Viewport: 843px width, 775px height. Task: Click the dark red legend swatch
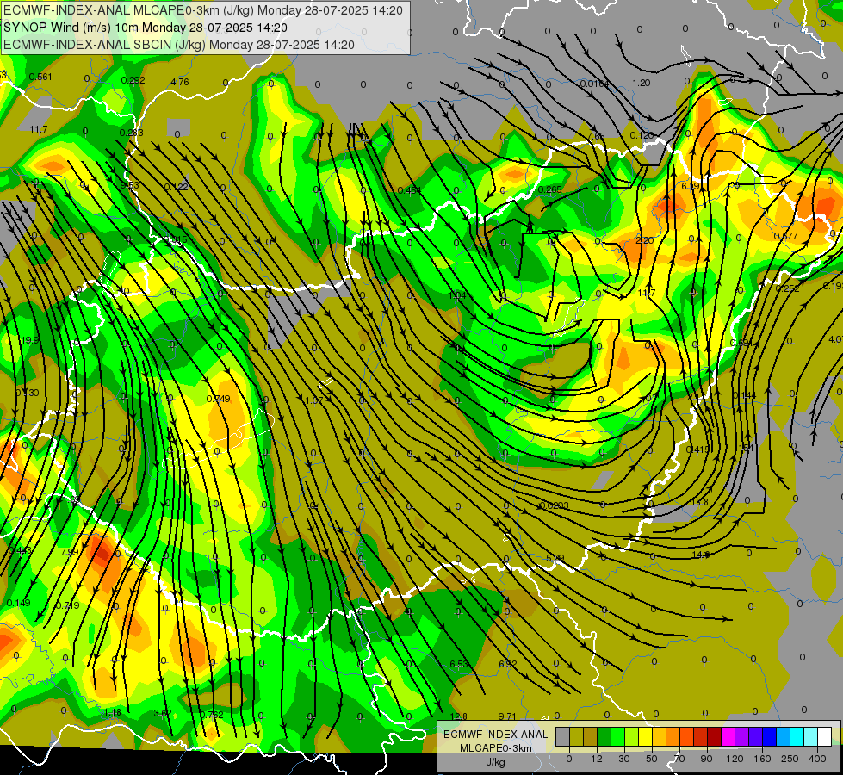click(715, 736)
